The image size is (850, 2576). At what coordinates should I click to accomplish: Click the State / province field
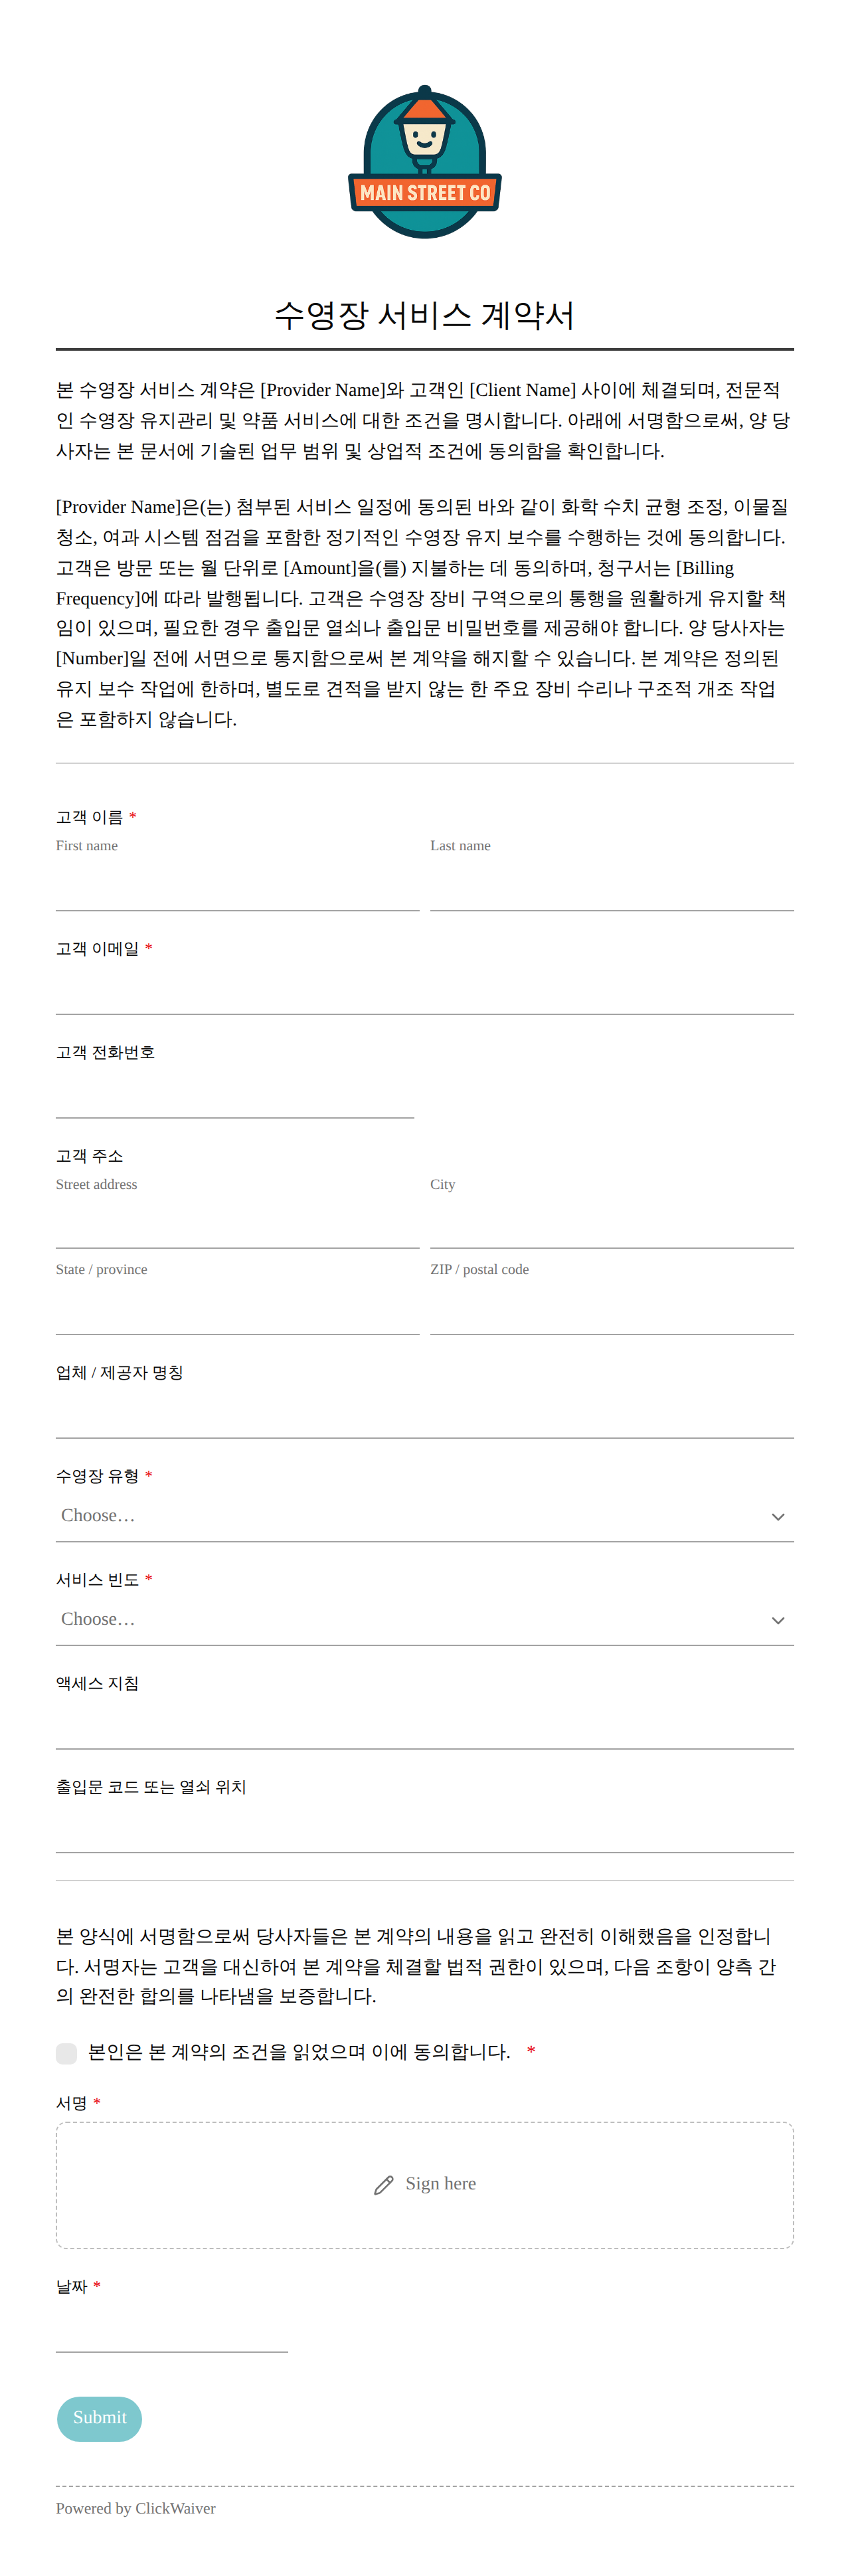[x=237, y=1310]
